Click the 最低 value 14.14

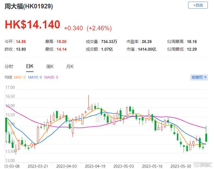point(61,49)
